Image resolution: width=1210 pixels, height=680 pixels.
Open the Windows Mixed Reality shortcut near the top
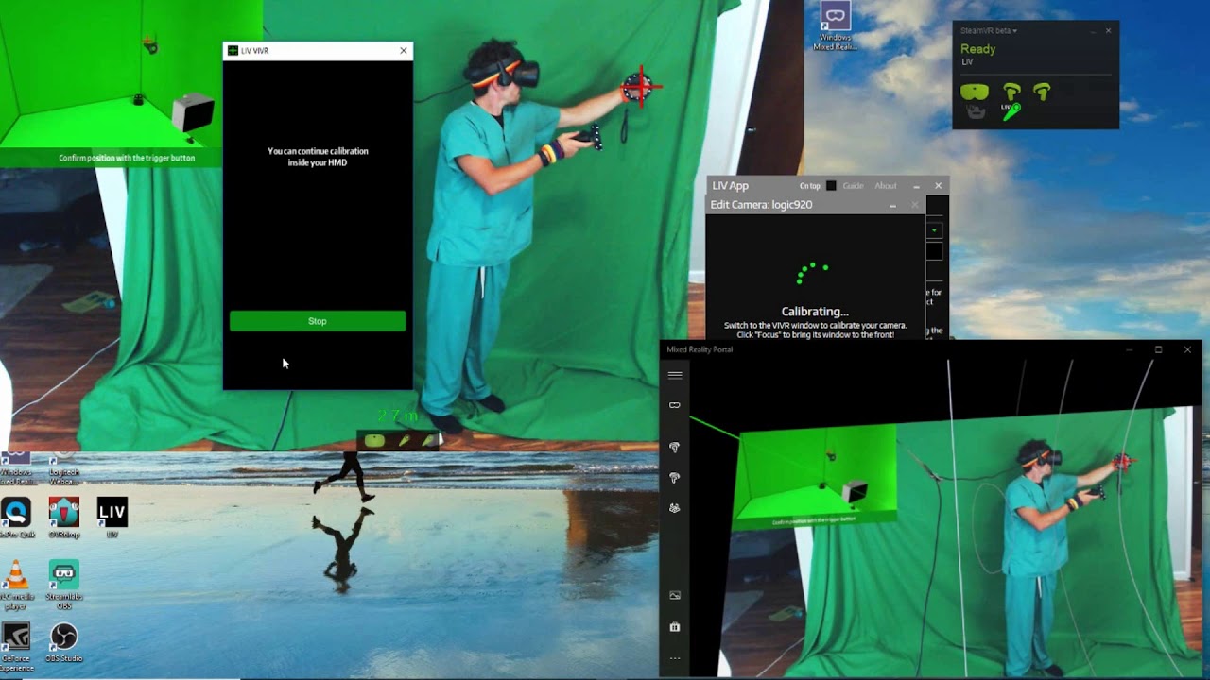coord(835,26)
